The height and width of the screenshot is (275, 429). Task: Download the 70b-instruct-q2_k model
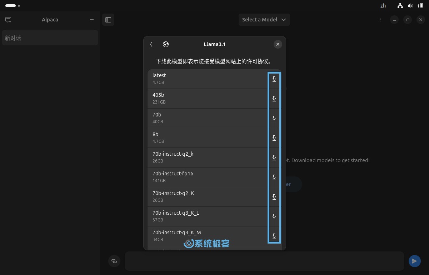point(274,157)
